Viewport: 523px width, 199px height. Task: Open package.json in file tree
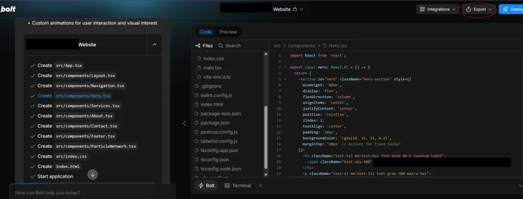215,123
